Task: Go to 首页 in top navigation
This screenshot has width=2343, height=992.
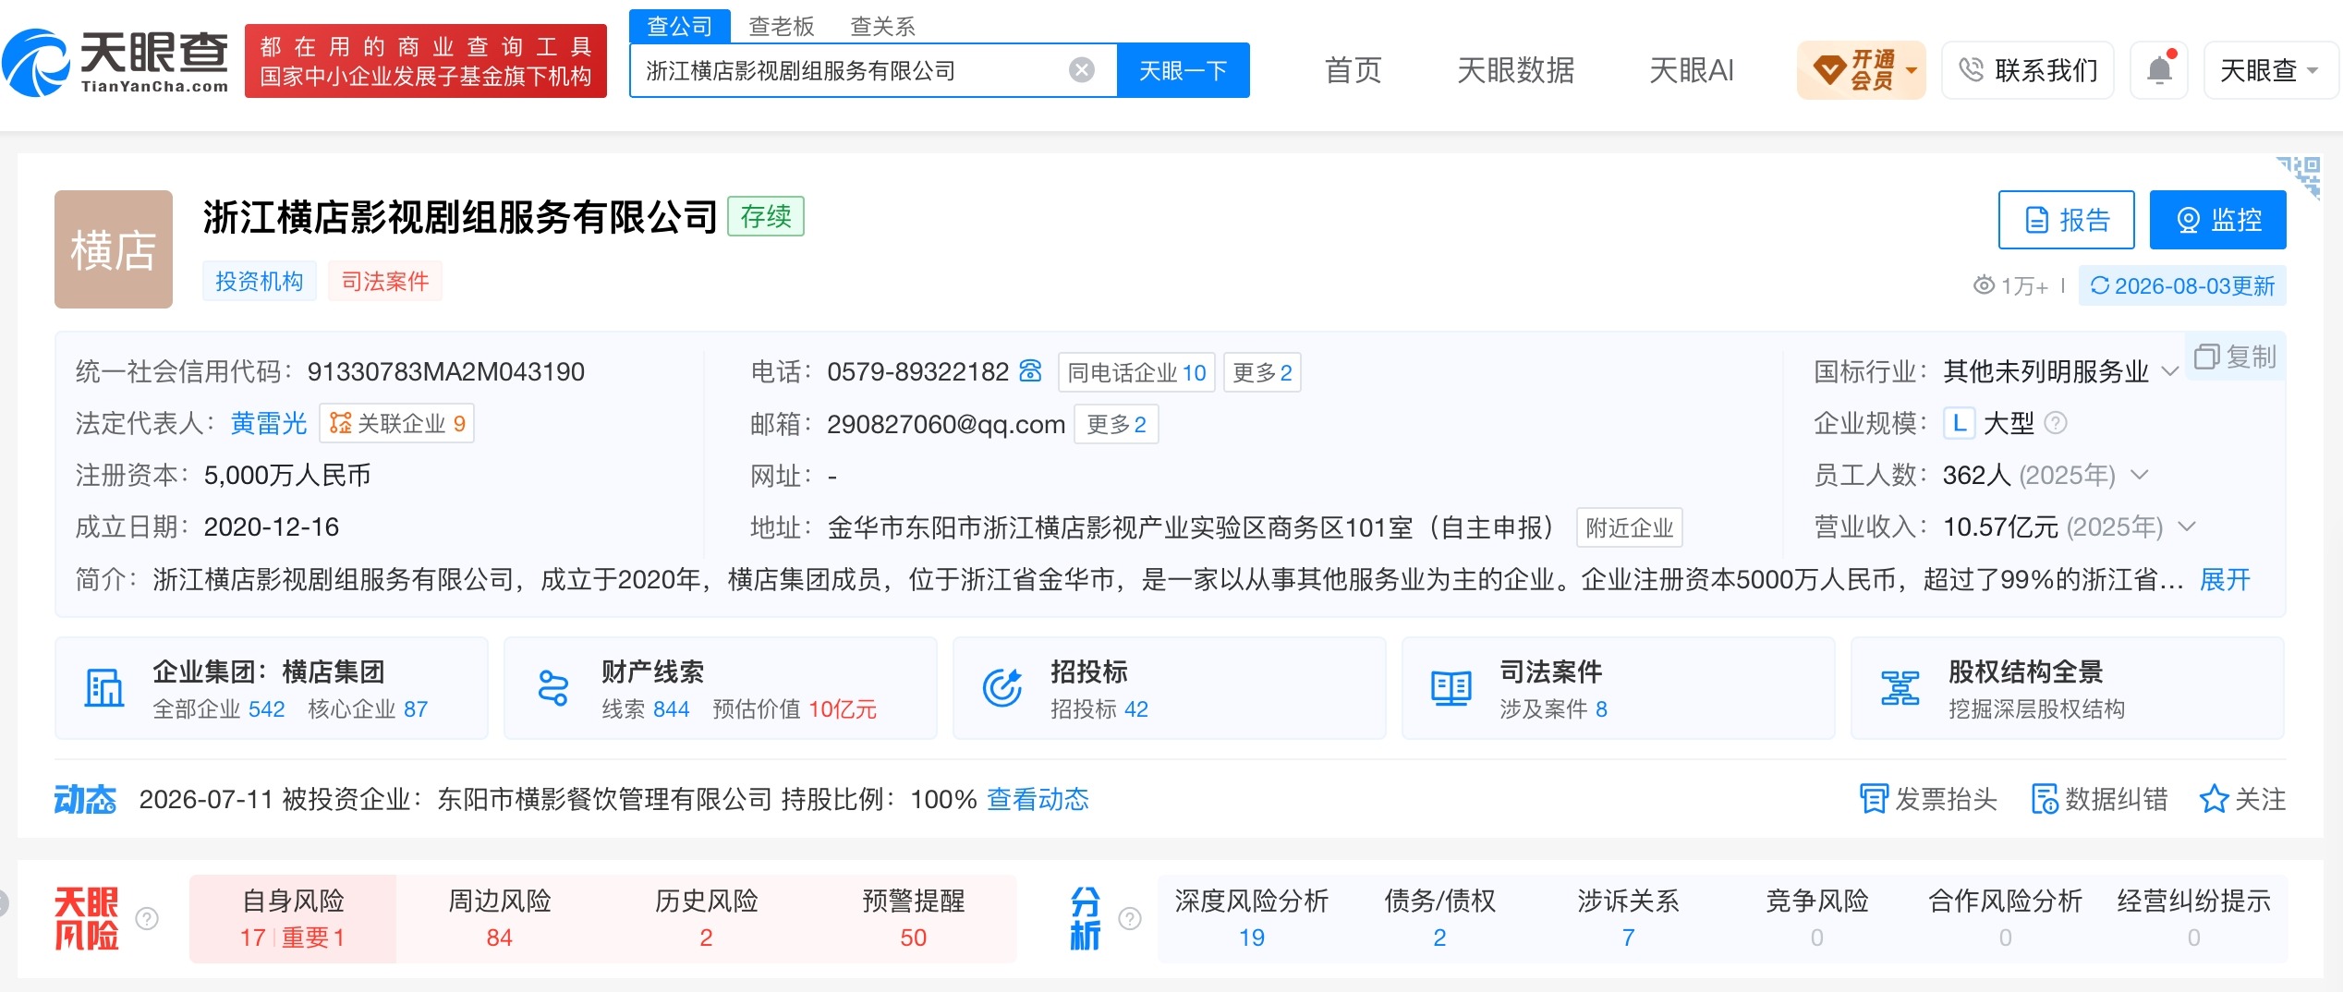Action: [x=1354, y=70]
